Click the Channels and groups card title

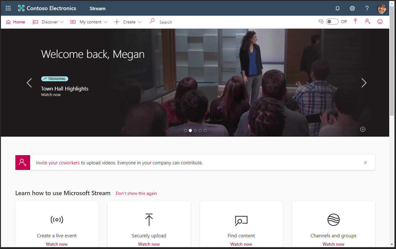[x=334, y=235]
